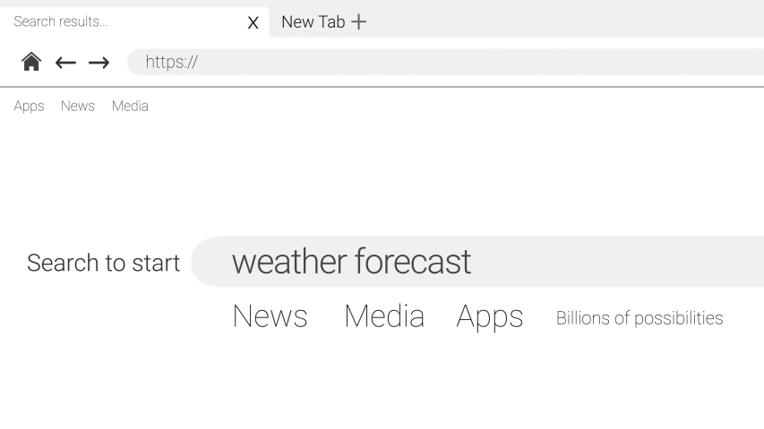Open News in the bookmarks bar
Screen dimensions: 764x429
pos(77,105)
